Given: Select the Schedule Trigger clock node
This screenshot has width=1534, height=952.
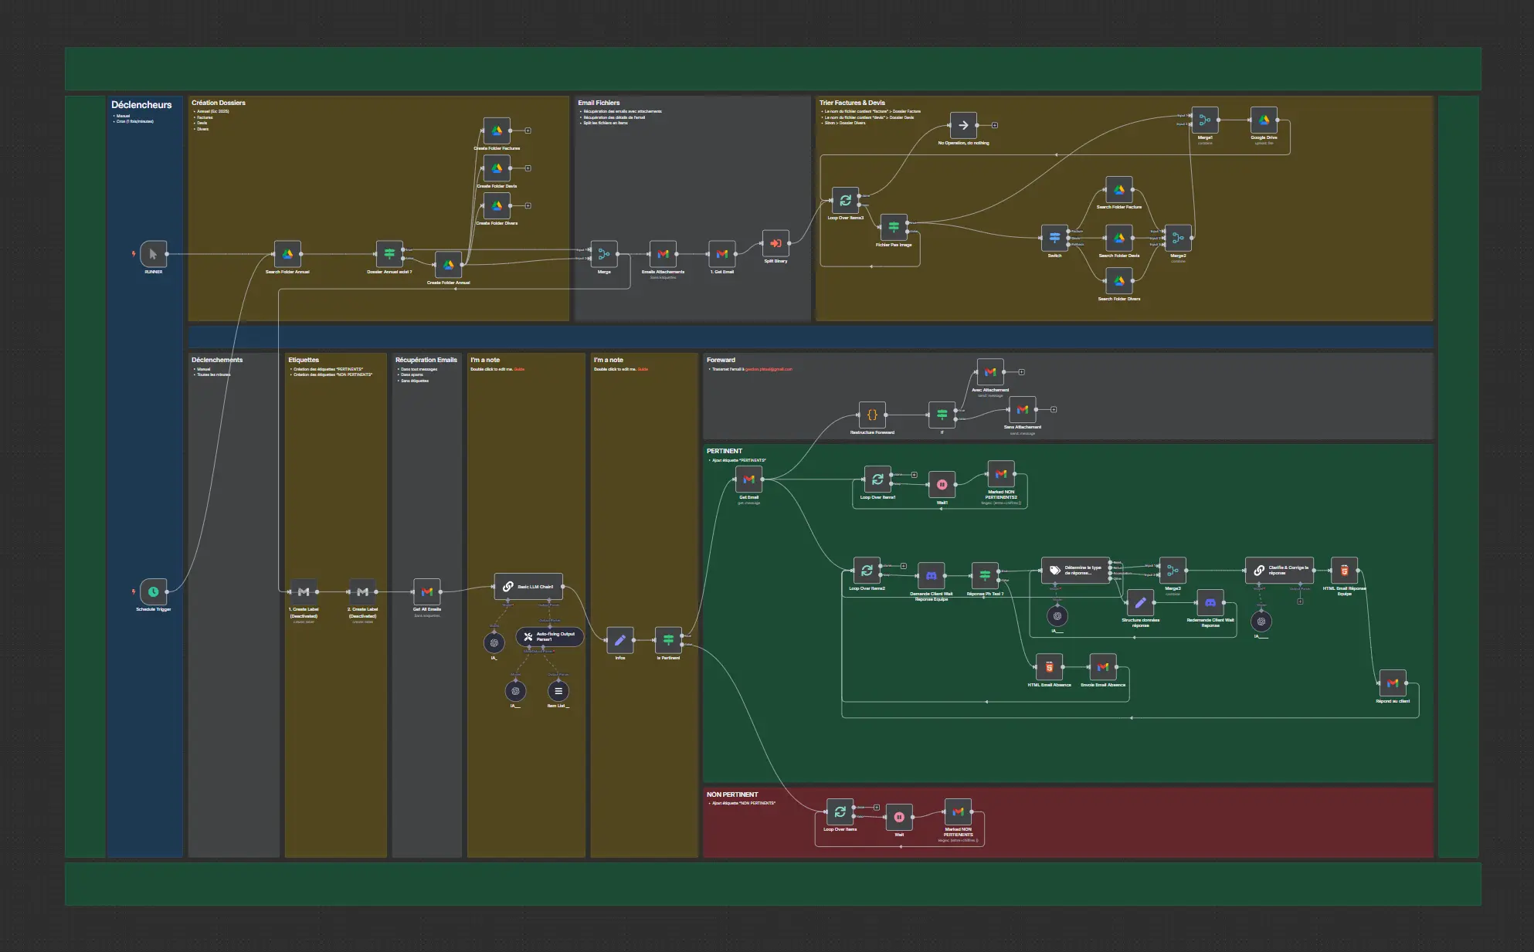Looking at the screenshot, I should click(153, 591).
